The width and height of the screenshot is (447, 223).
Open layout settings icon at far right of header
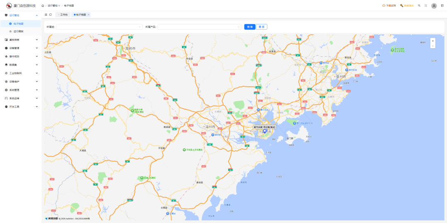point(442,6)
